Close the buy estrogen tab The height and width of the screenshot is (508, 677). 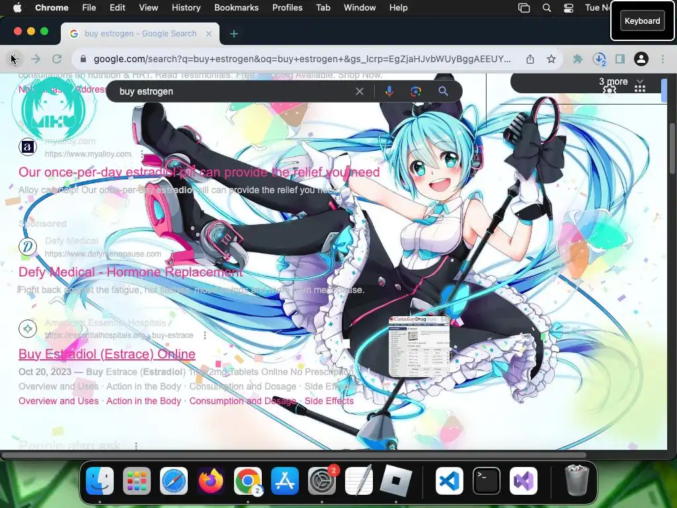pos(209,34)
